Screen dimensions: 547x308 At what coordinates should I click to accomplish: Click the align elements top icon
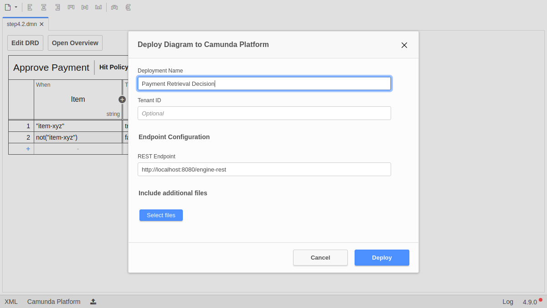tap(71, 7)
